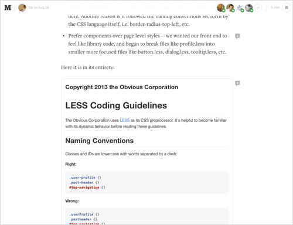Select the 'Right:' label
Image resolution: width=293 pixels, height=225 pixels.
[x=71, y=164]
